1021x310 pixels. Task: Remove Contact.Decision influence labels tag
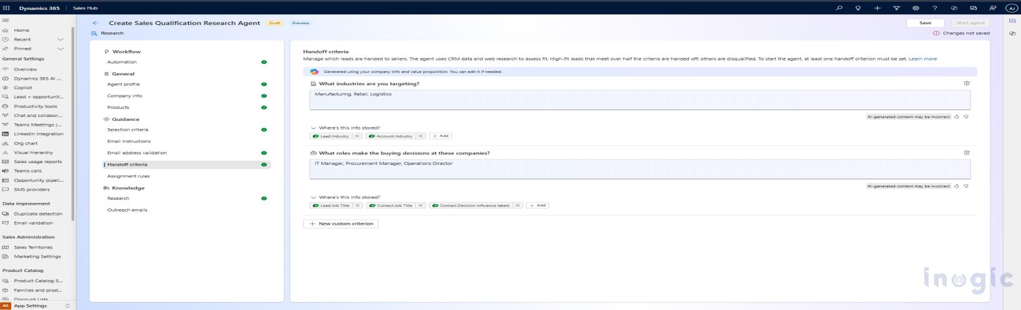click(517, 205)
